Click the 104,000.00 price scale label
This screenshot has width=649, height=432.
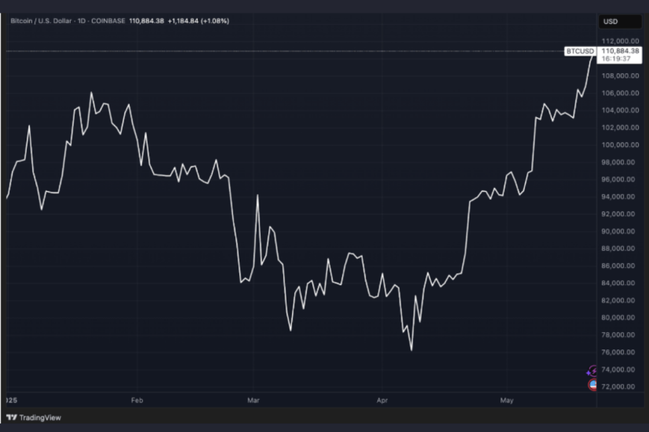[x=620, y=110]
